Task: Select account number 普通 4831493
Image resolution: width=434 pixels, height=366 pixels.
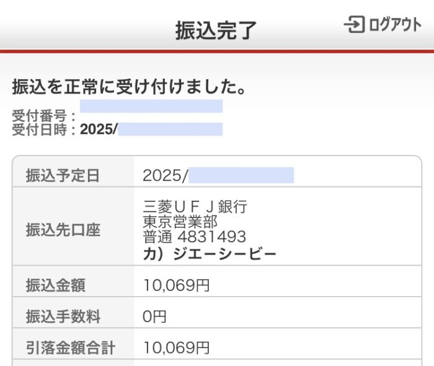Action: pos(195,237)
